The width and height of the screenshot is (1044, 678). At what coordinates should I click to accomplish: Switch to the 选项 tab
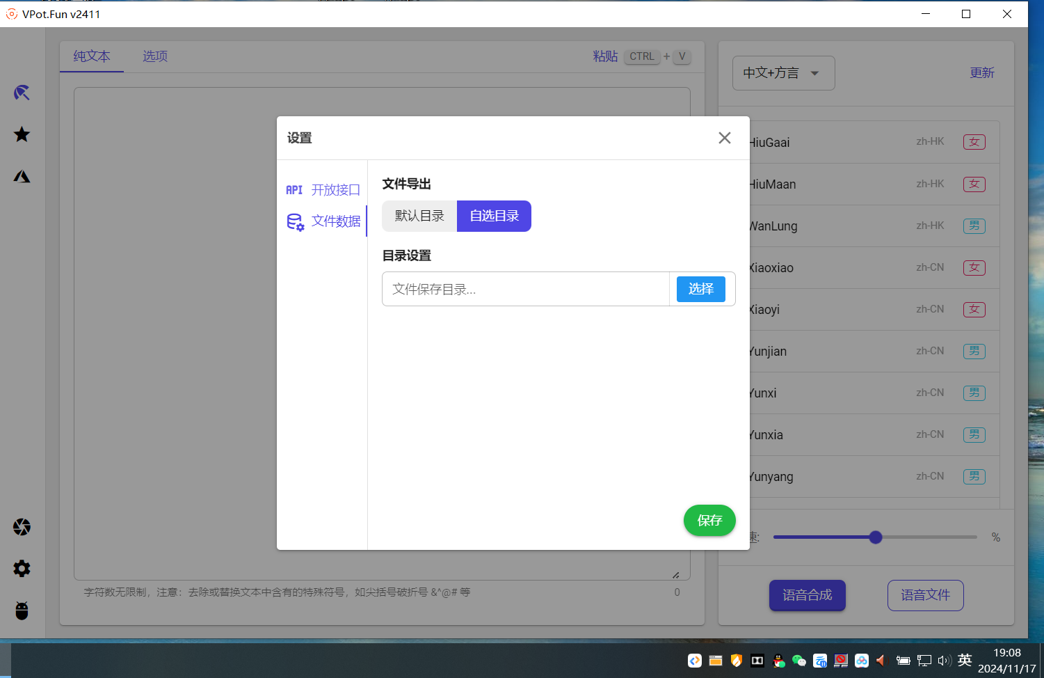coord(154,56)
